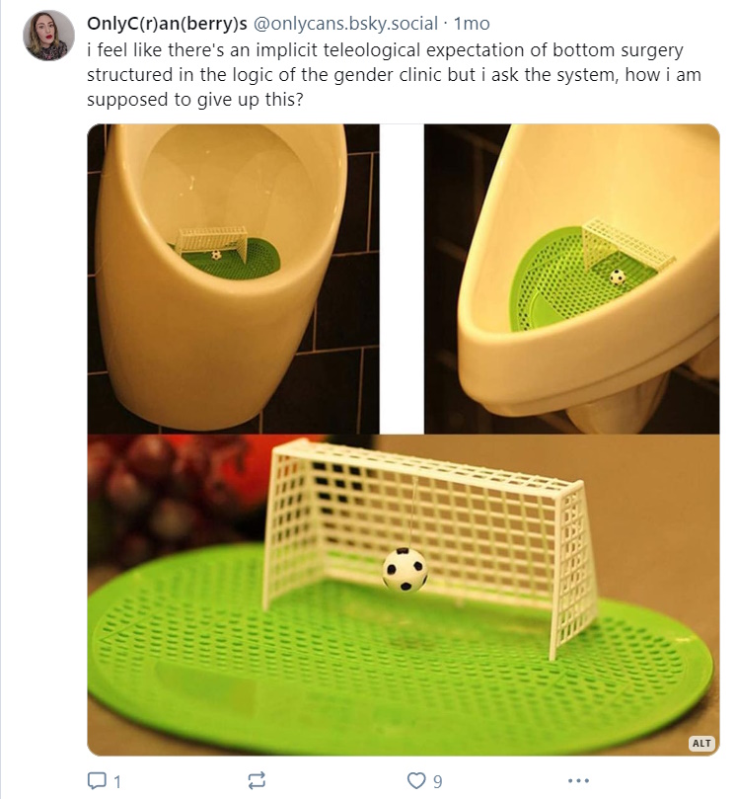Click the reply count number 1
Viewport: 737px width, 799px height.
point(117,781)
